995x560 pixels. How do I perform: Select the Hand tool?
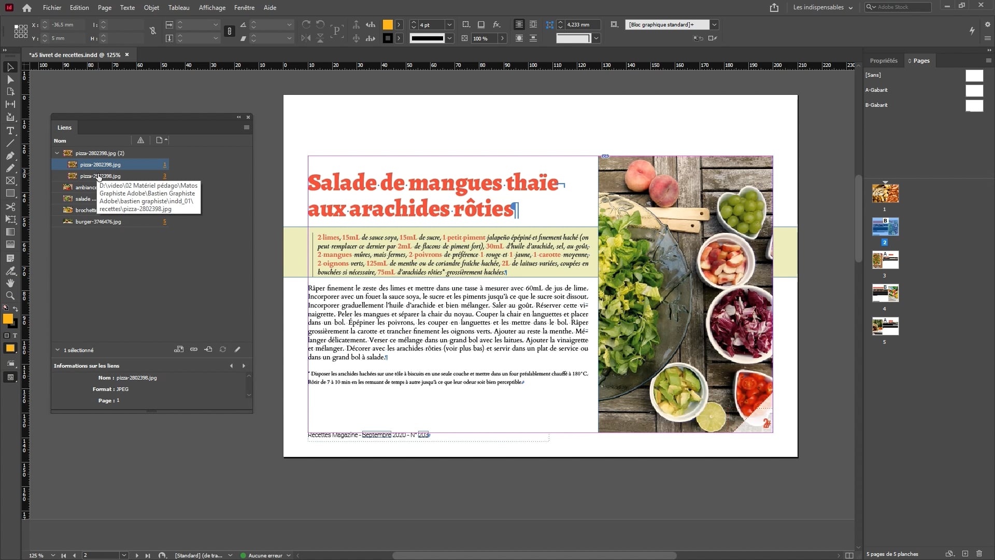pos(10,283)
